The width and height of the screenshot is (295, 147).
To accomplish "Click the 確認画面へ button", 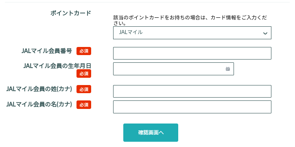I will point(151,132).
